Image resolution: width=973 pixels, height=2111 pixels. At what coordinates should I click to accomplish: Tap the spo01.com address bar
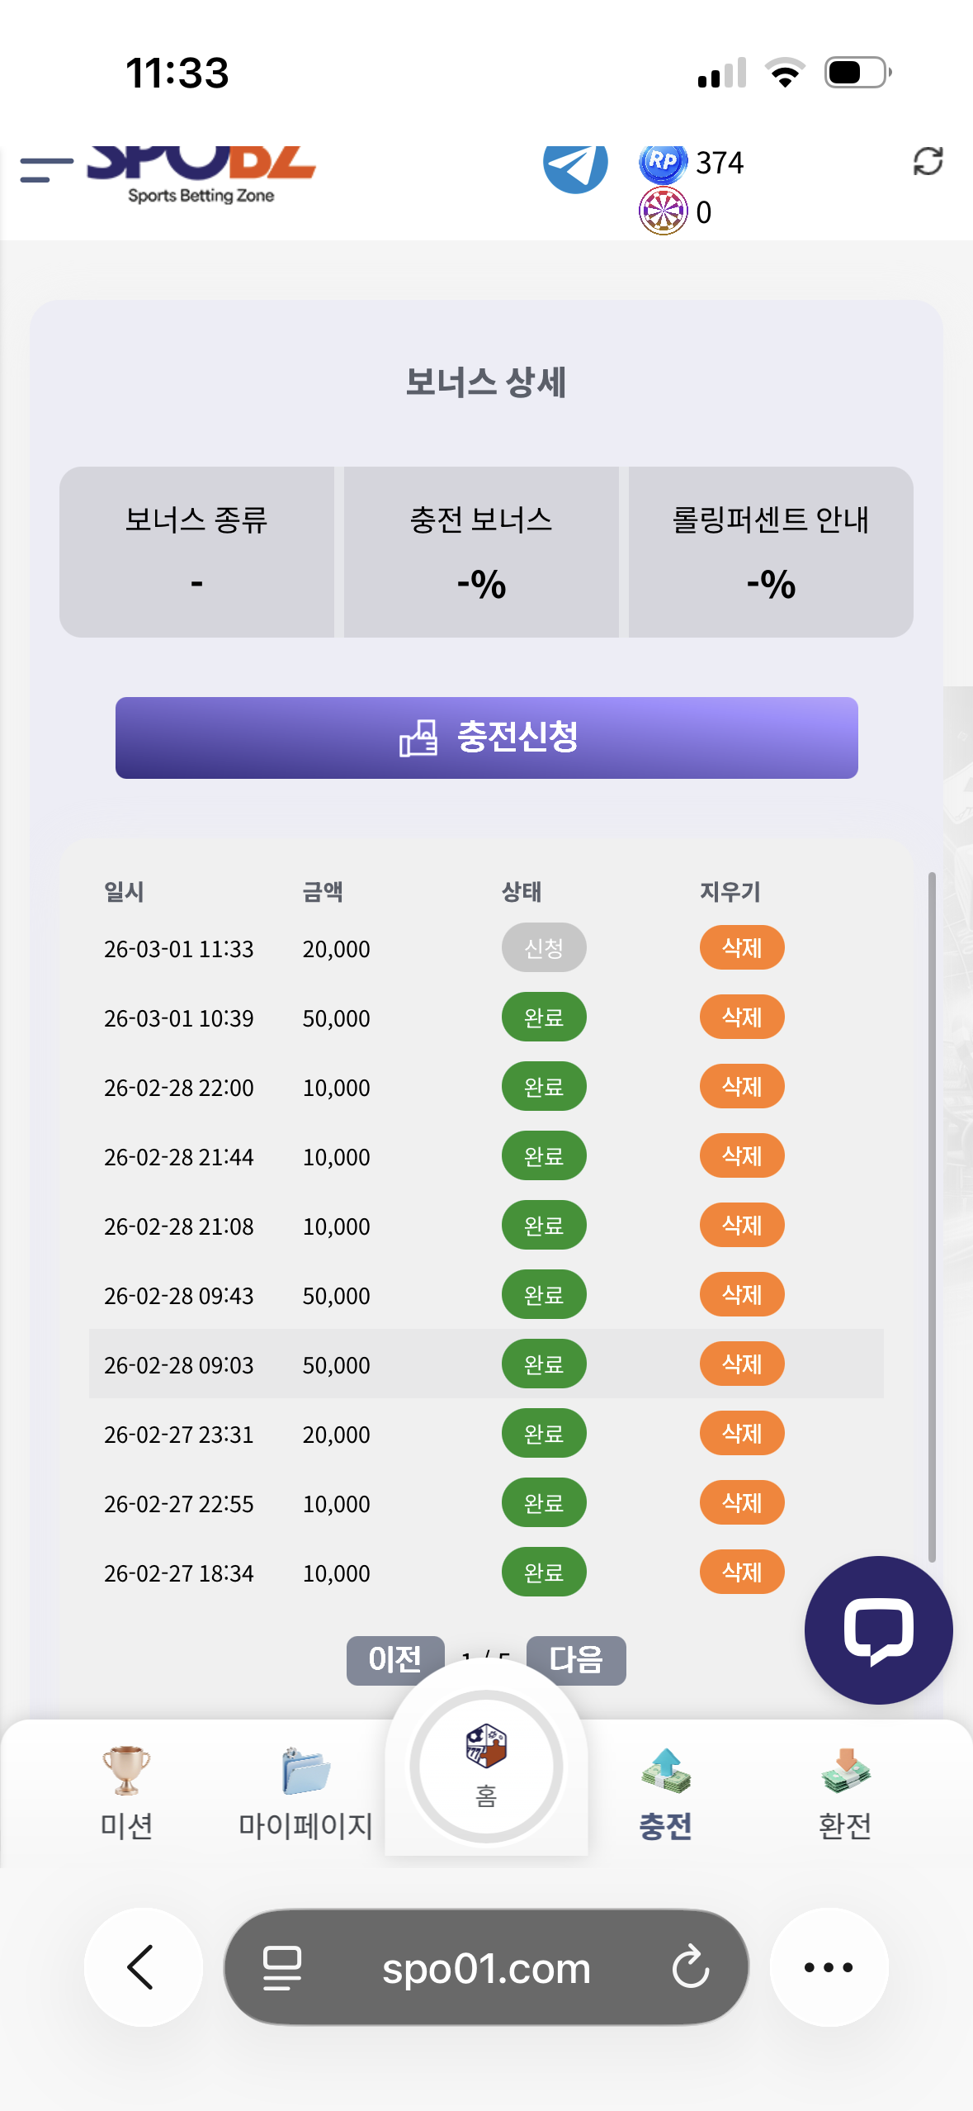486,1966
